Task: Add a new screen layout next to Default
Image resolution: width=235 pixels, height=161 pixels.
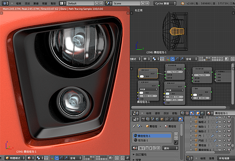Action: pyautogui.click(x=97, y=3)
